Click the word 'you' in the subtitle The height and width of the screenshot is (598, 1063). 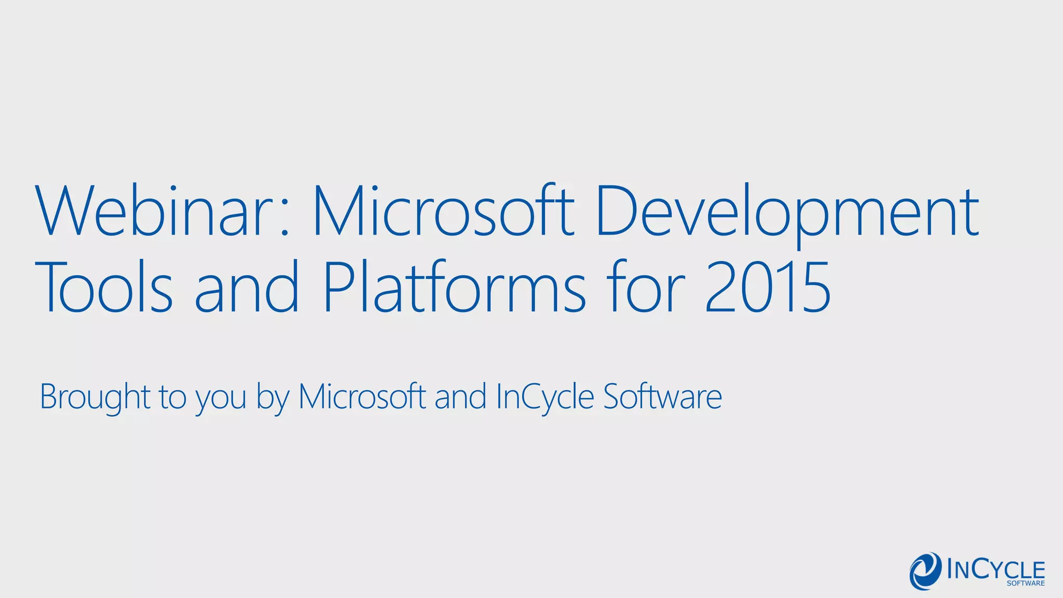point(221,399)
